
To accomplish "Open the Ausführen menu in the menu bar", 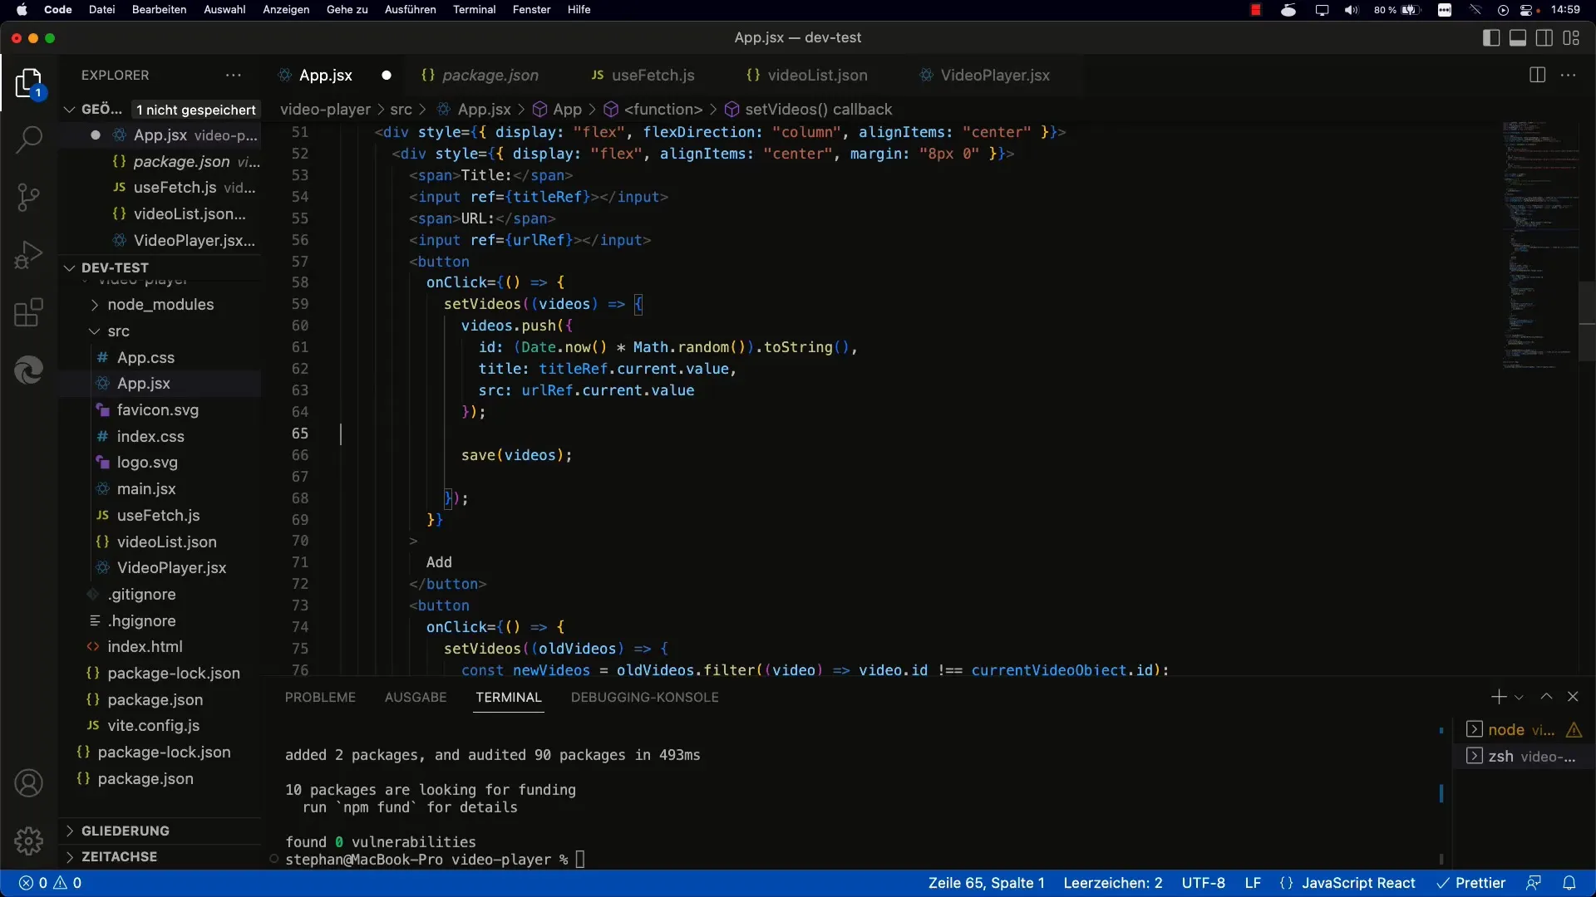I will [410, 10].
